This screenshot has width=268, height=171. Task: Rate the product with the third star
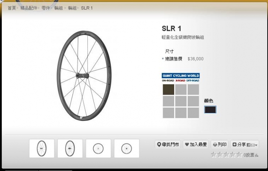click(x=226, y=155)
